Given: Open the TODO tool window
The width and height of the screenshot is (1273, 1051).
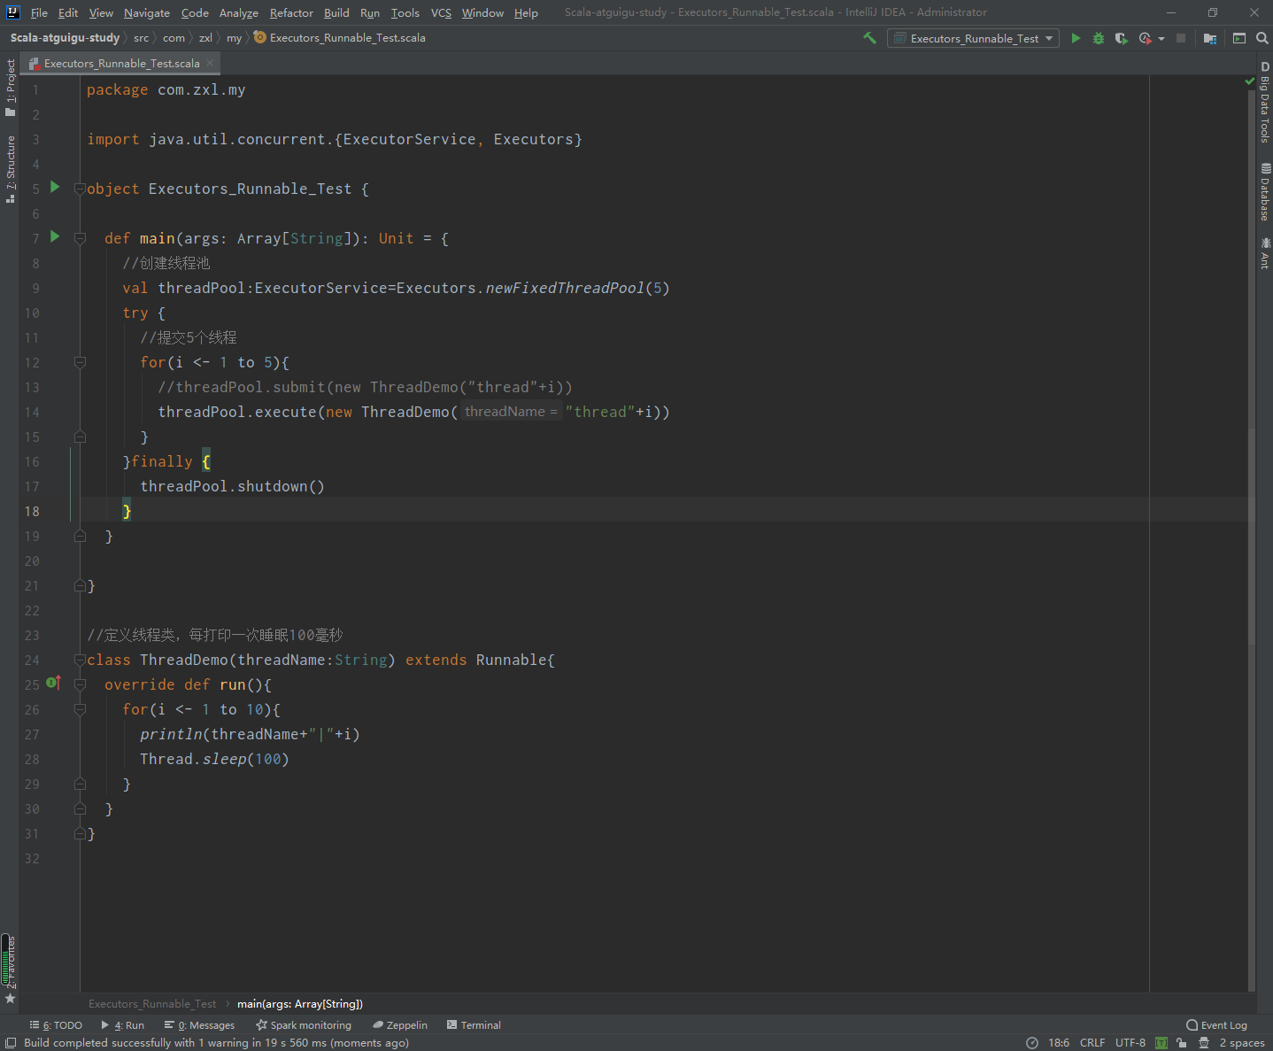Looking at the screenshot, I should tap(56, 1025).
